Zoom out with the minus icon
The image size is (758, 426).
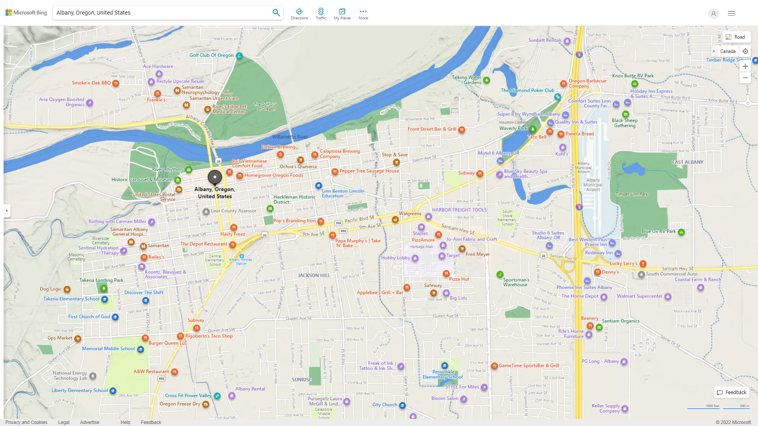(x=745, y=78)
